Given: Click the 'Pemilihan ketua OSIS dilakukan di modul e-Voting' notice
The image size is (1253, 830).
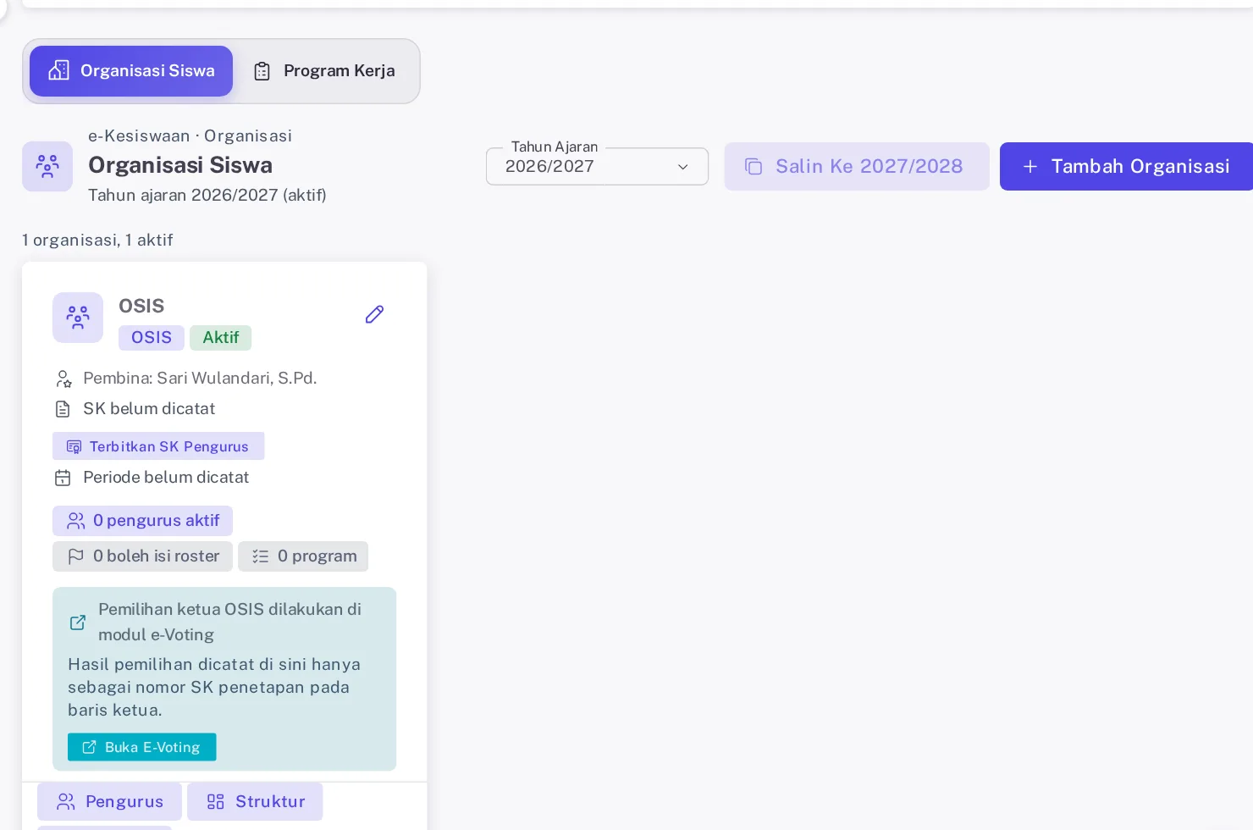Looking at the screenshot, I should coord(229,622).
